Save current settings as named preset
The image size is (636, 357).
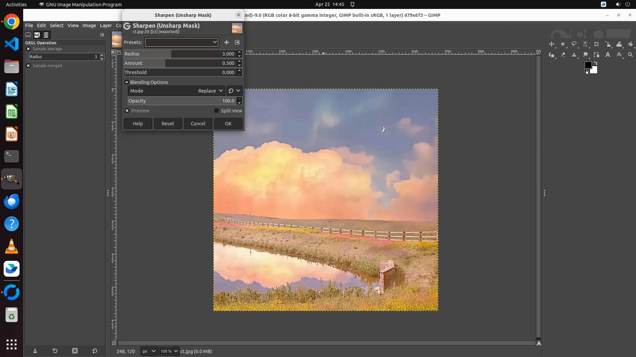(227, 42)
